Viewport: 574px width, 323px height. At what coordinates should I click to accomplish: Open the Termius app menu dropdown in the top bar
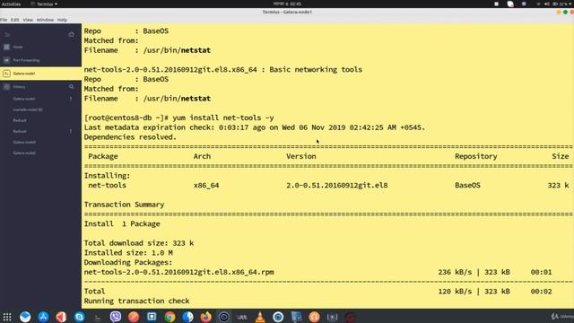(44, 4)
